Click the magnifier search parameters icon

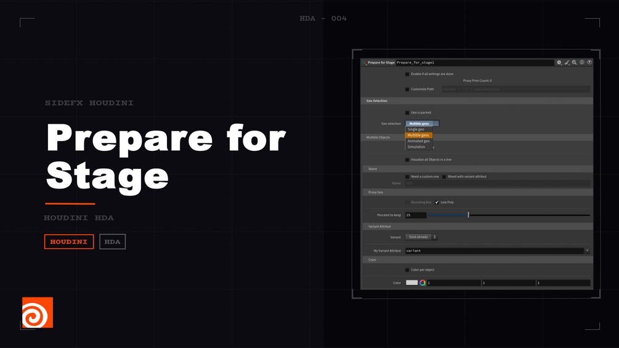click(575, 62)
